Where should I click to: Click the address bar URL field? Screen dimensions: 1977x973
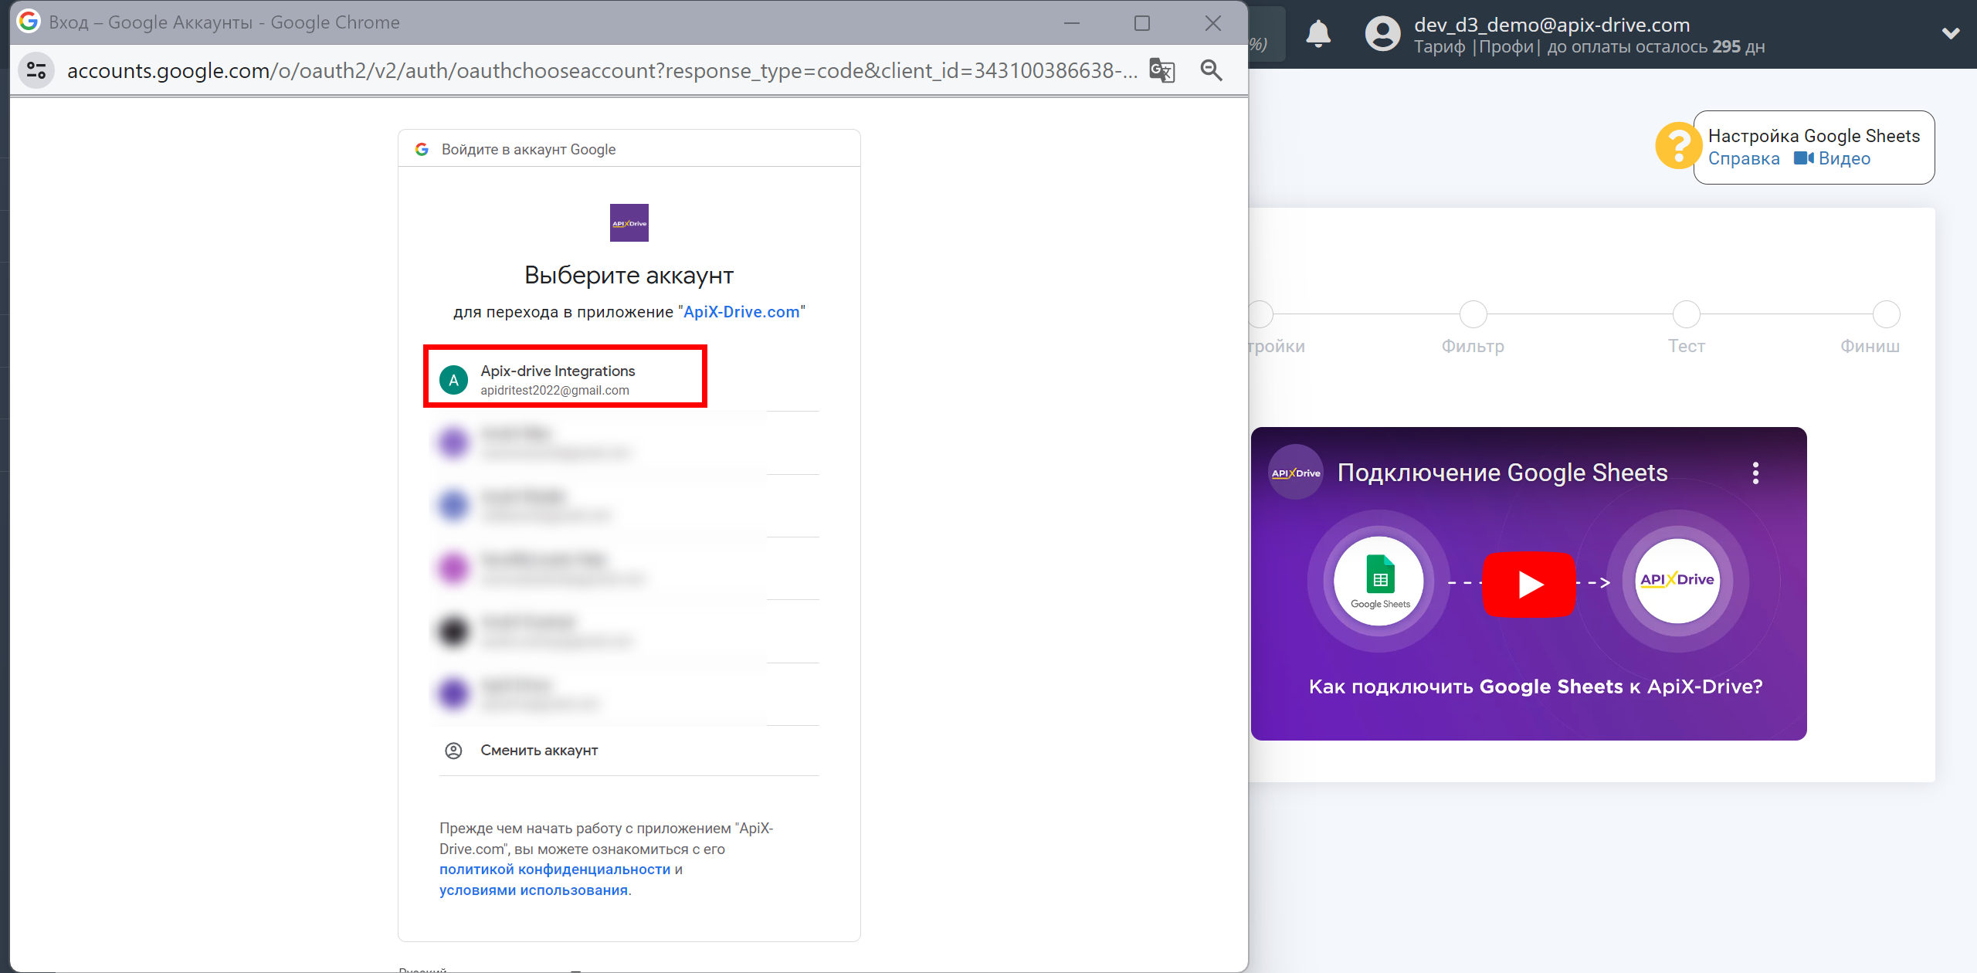[x=602, y=70]
